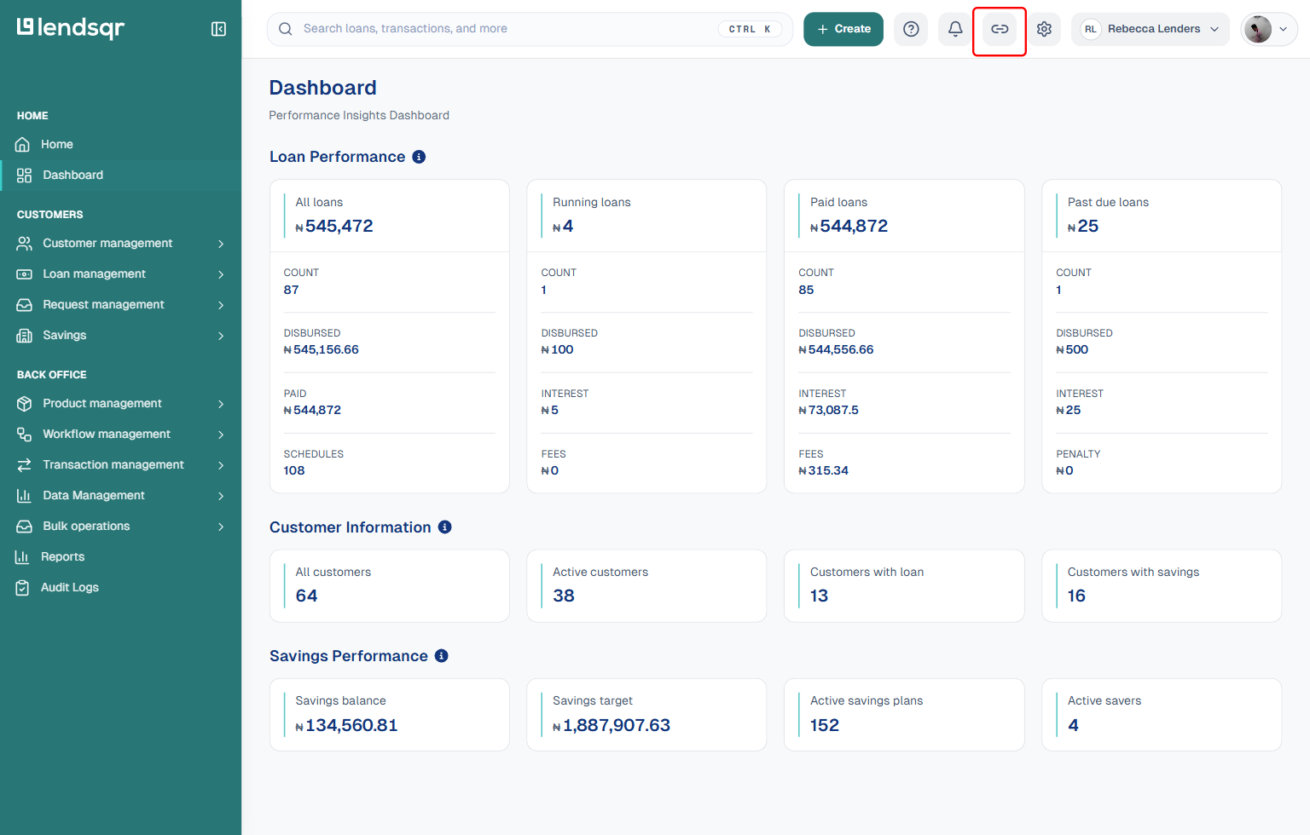This screenshot has width=1310, height=835.
Task: Click the Dashboard grid icon
Action: point(24,176)
